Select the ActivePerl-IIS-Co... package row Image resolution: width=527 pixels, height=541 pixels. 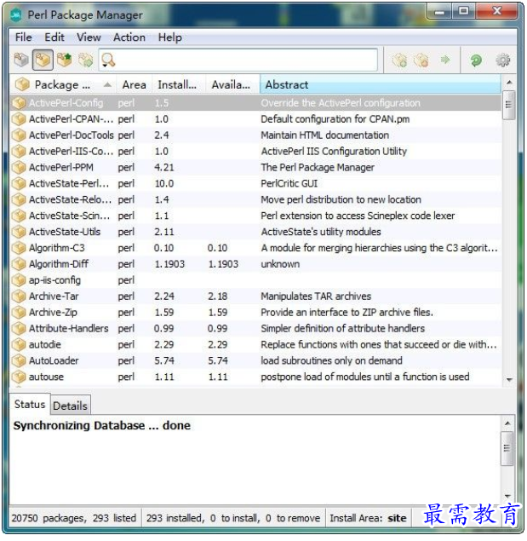pos(255,151)
